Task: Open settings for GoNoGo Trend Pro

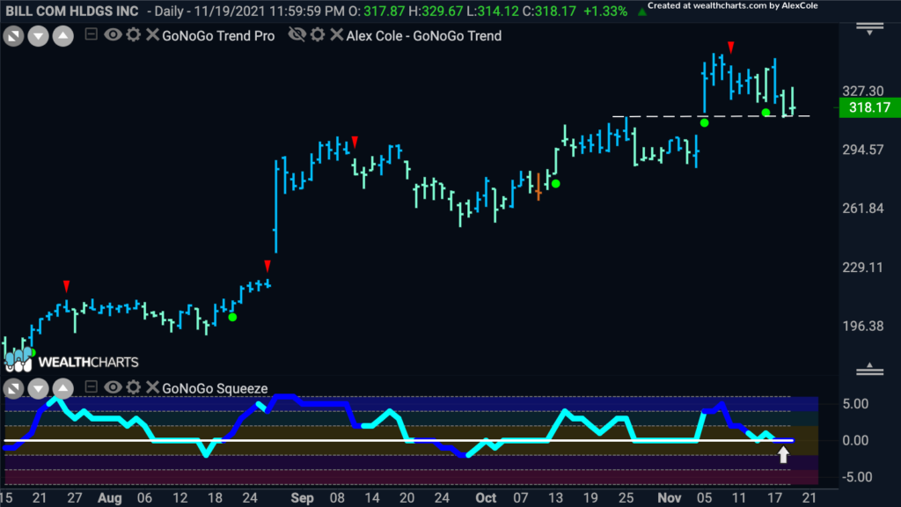Action: (x=134, y=34)
